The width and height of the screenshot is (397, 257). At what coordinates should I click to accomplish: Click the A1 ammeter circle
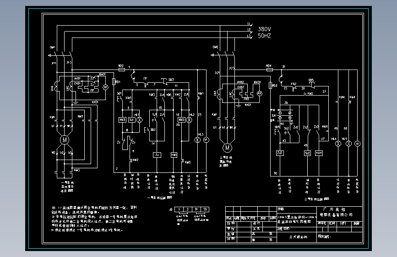(x=105, y=87)
